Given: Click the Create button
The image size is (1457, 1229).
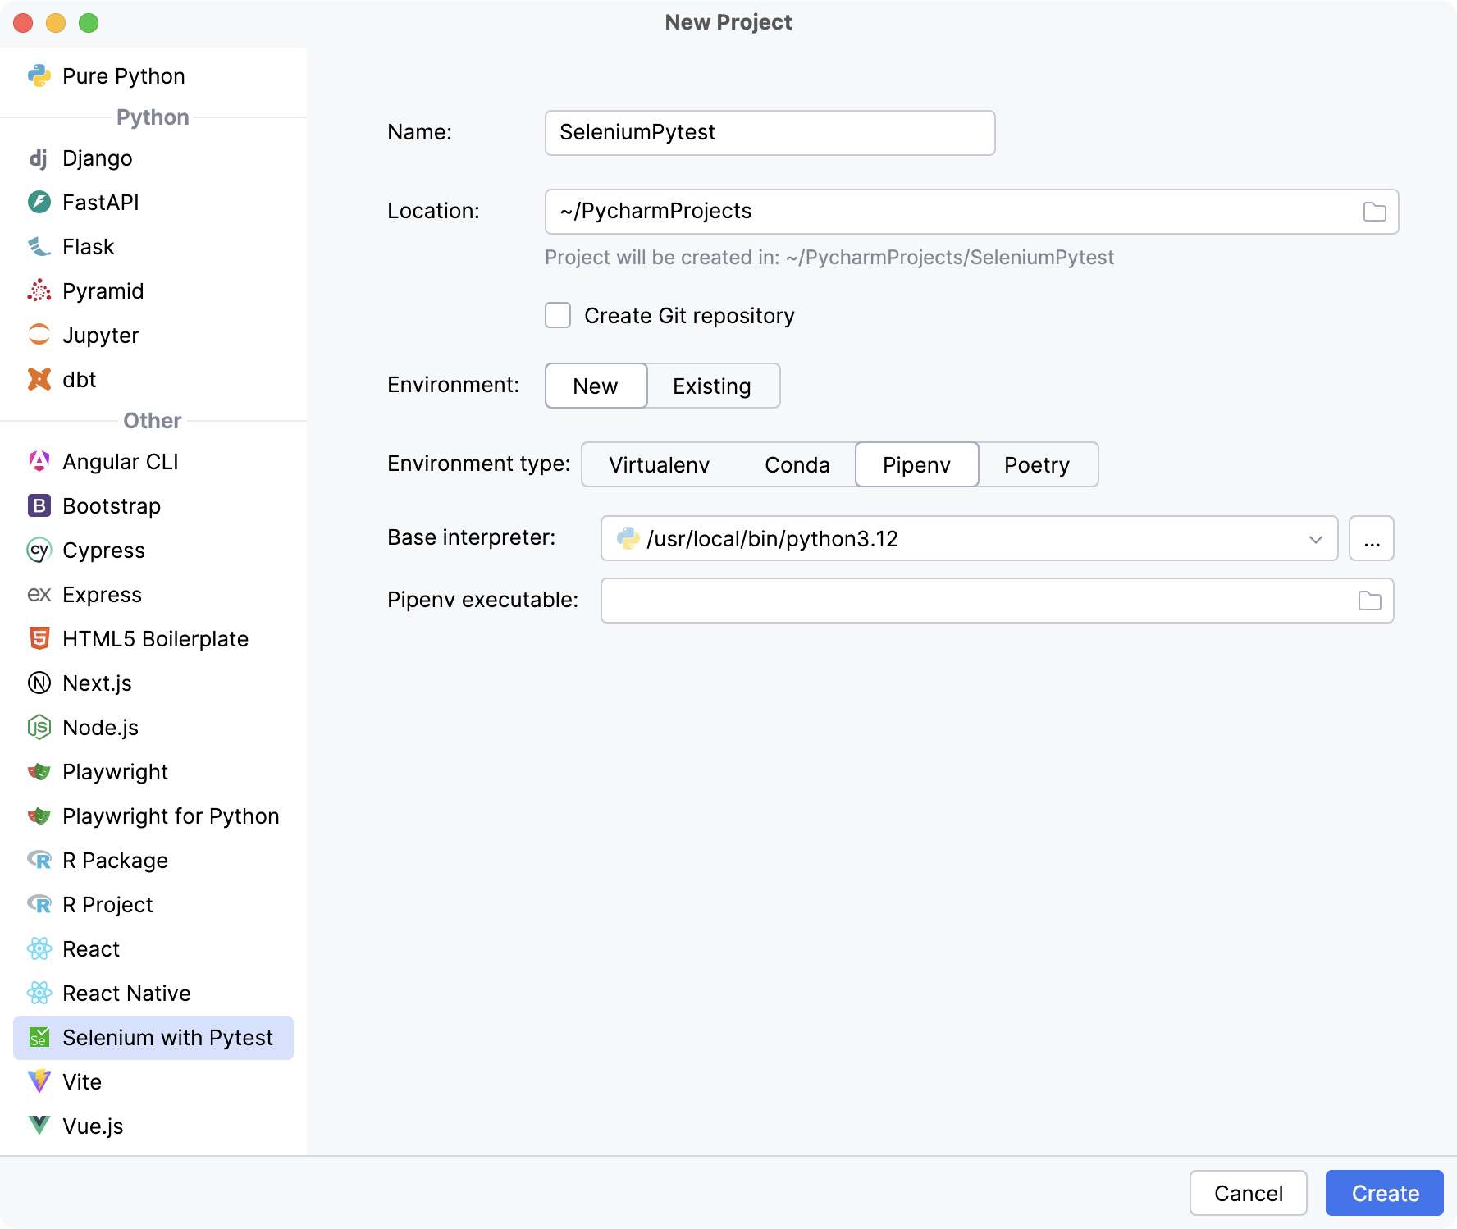Looking at the screenshot, I should click(x=1384, y=1193).
